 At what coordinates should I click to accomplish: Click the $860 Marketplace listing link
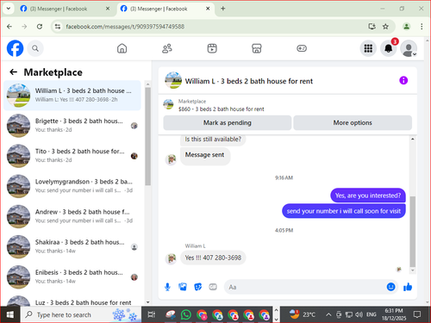221,109
